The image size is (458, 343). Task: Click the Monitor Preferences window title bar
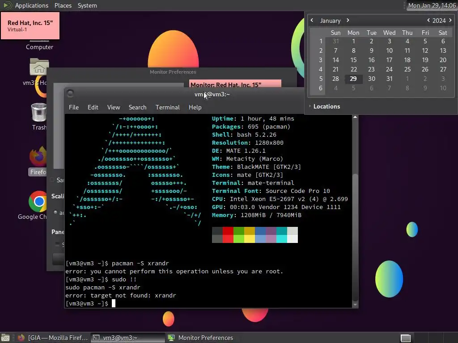(x=173, y=72)
